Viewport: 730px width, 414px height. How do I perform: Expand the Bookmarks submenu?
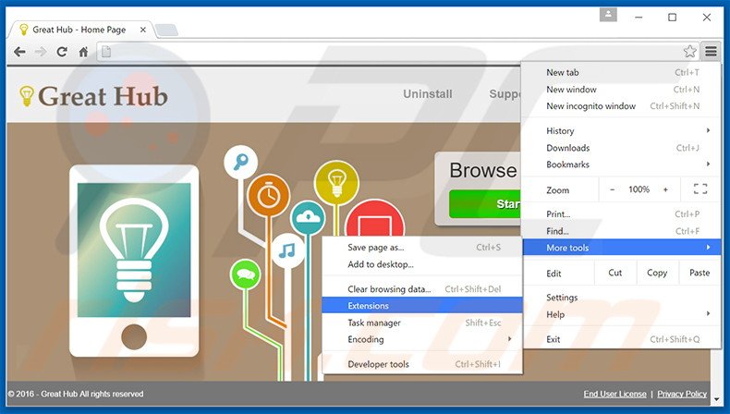click(x=622, y=164)
